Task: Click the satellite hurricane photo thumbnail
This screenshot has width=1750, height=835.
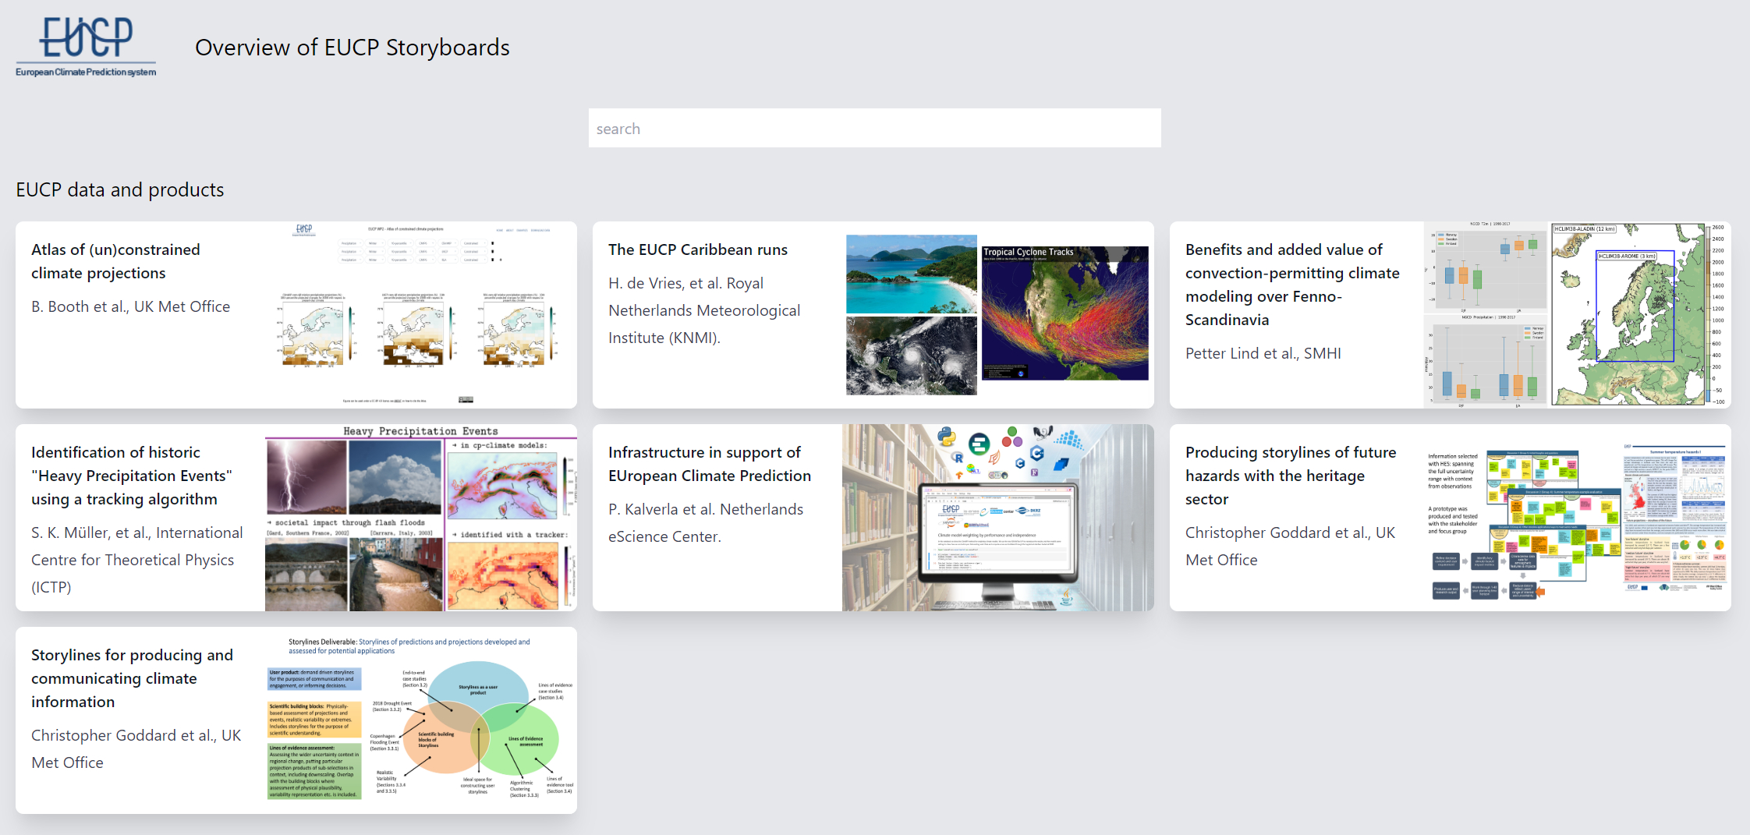Action: pyautogui.click(x=911, y=356)
